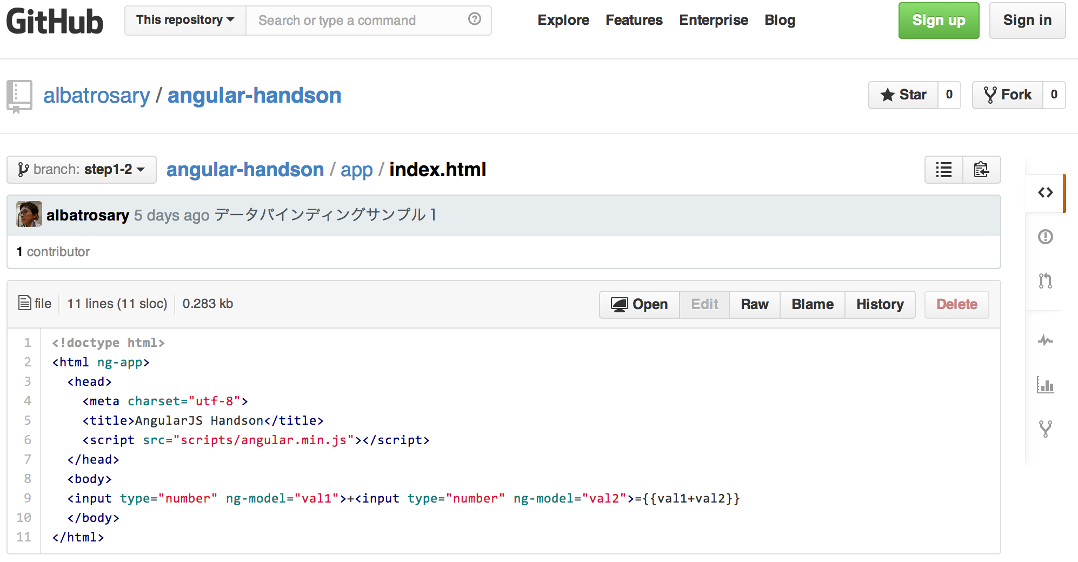Open the Graphs sidebar icon

click(1046, 385)
